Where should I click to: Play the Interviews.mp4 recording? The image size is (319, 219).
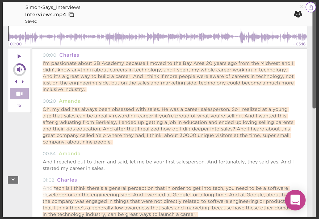pyautogui.click(x=19, y=56)
